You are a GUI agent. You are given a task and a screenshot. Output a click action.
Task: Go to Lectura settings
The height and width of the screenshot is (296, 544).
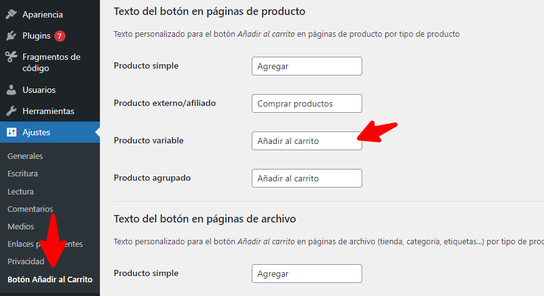21,191
